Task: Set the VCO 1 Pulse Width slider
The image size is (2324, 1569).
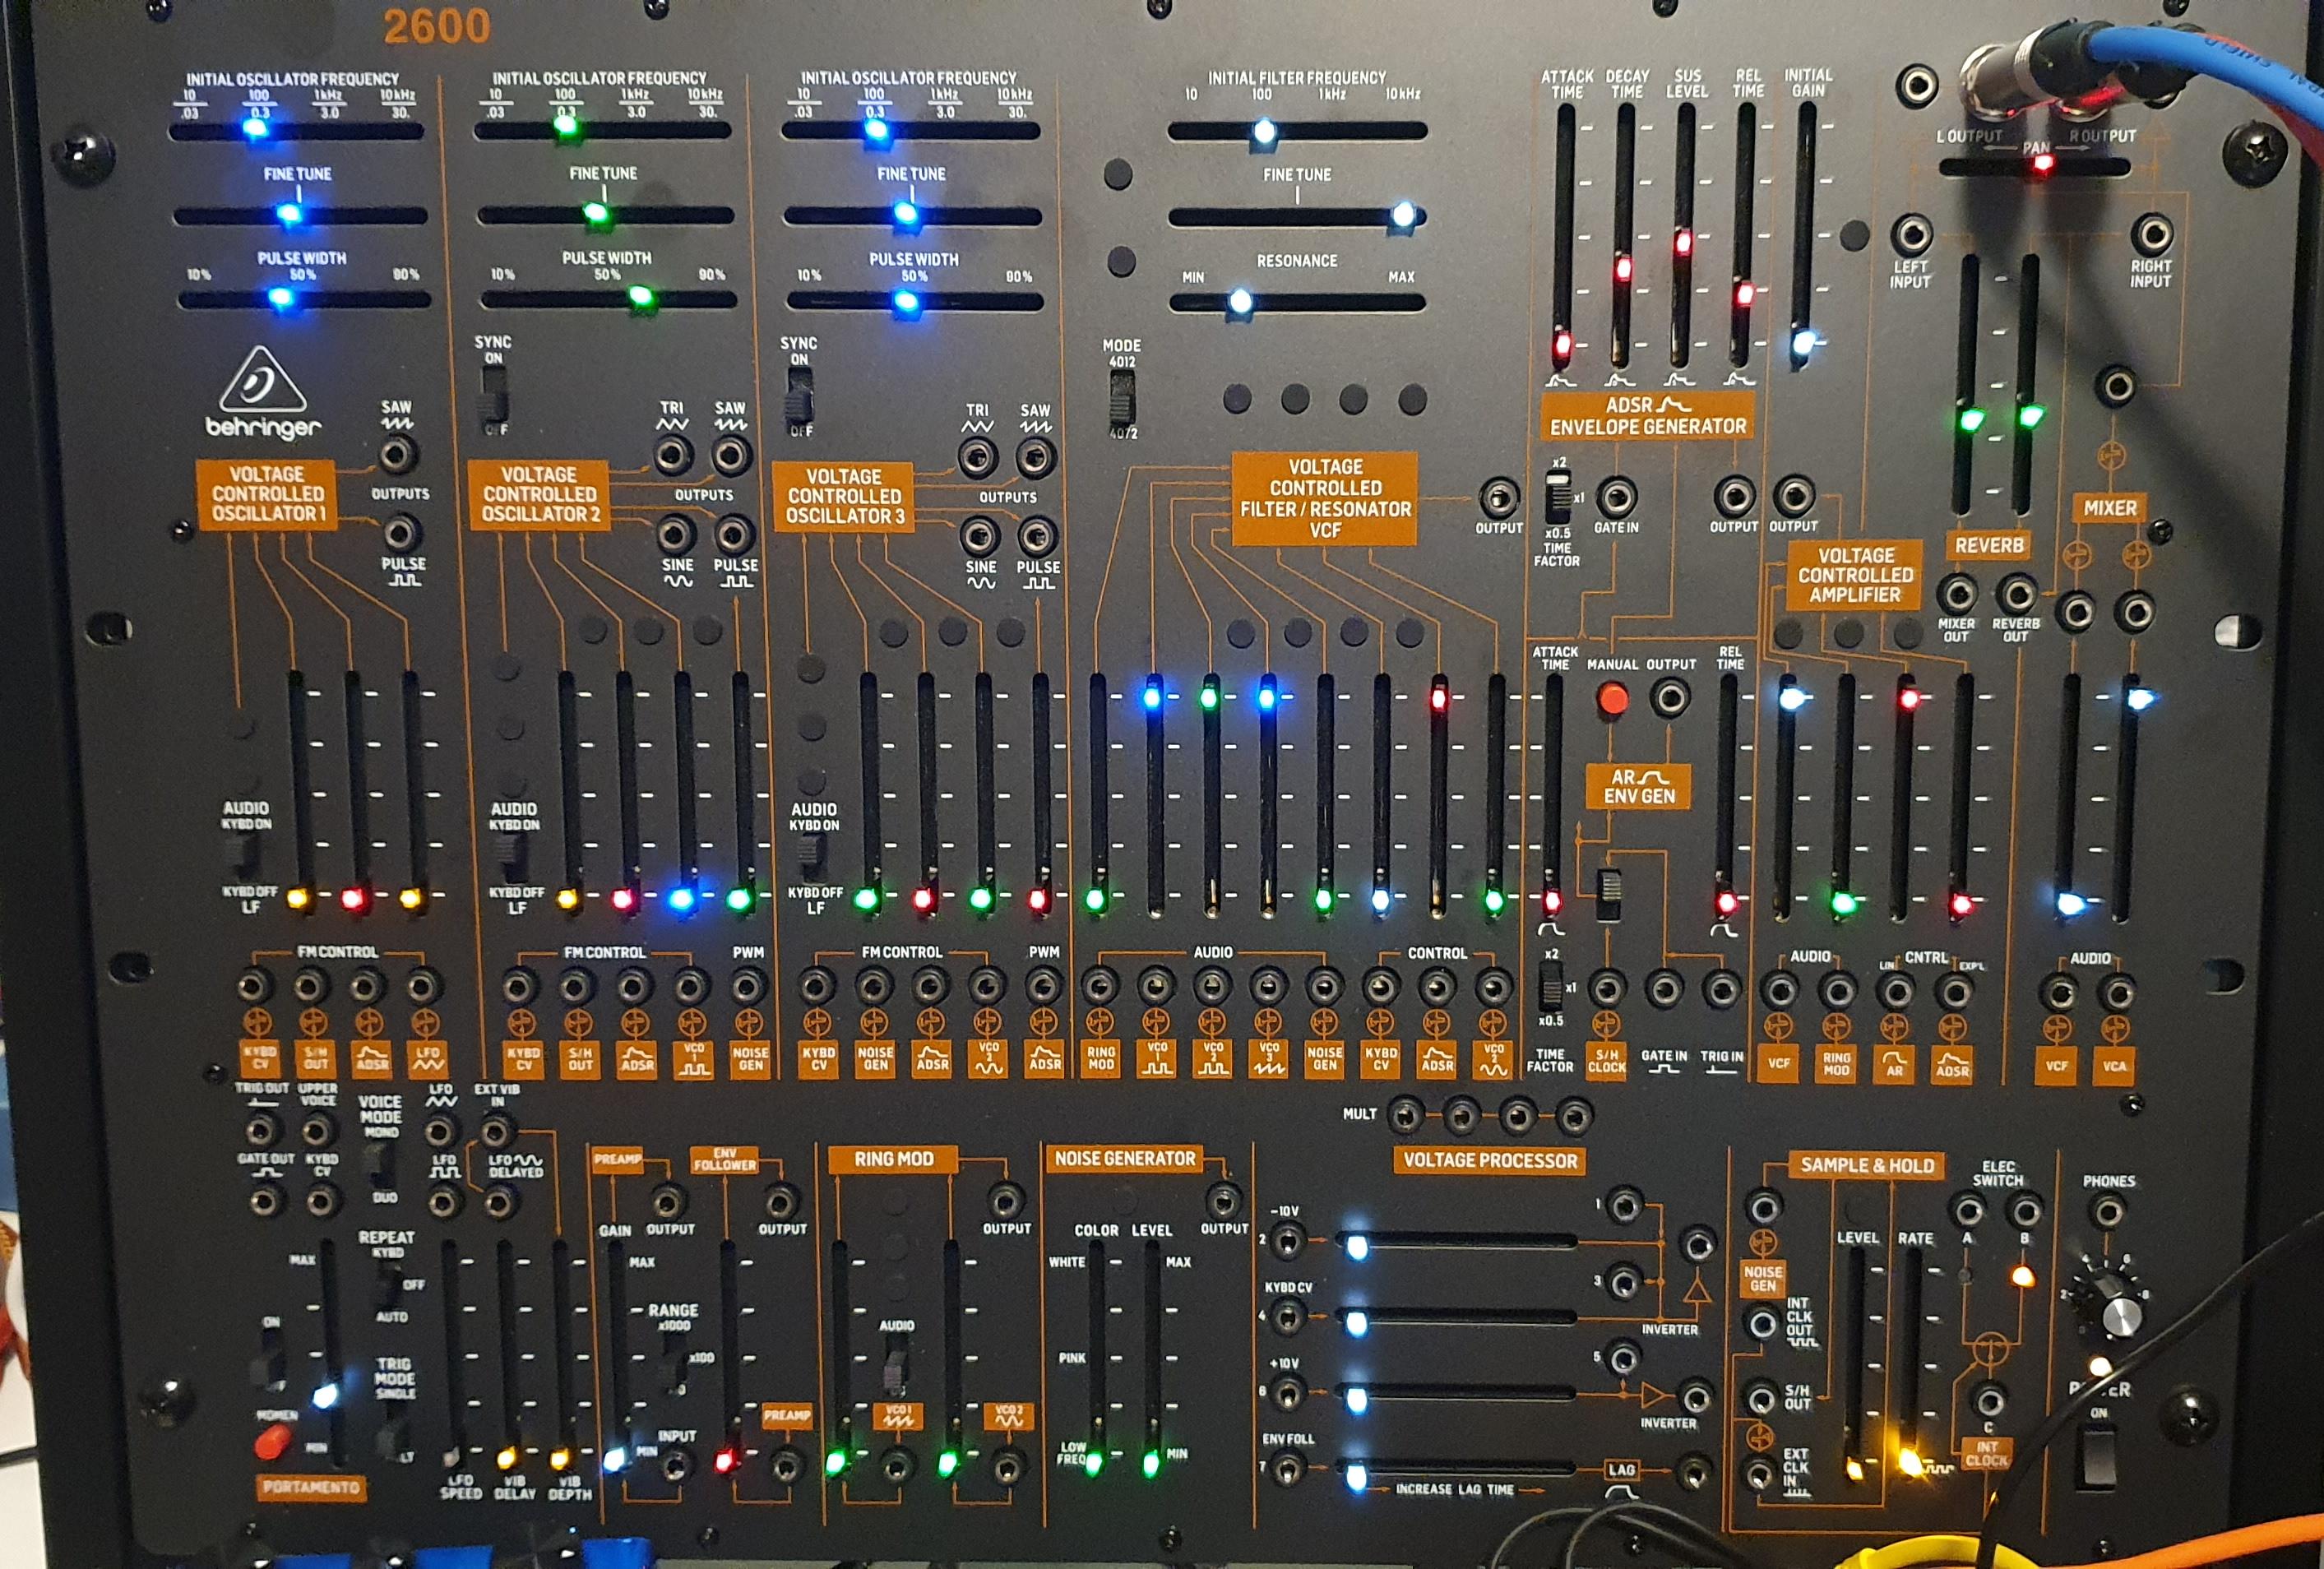Action: pyautogui.click(x=281, y=298)
